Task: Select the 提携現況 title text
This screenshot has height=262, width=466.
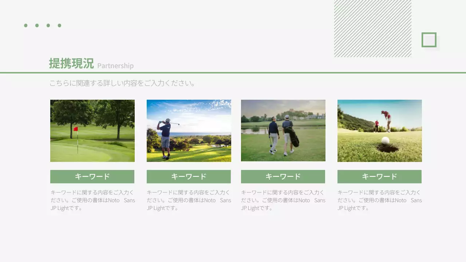Action: 71,64
